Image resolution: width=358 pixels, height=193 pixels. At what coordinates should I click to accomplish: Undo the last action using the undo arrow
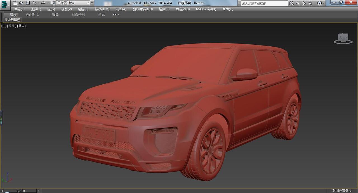click(34, 3)
